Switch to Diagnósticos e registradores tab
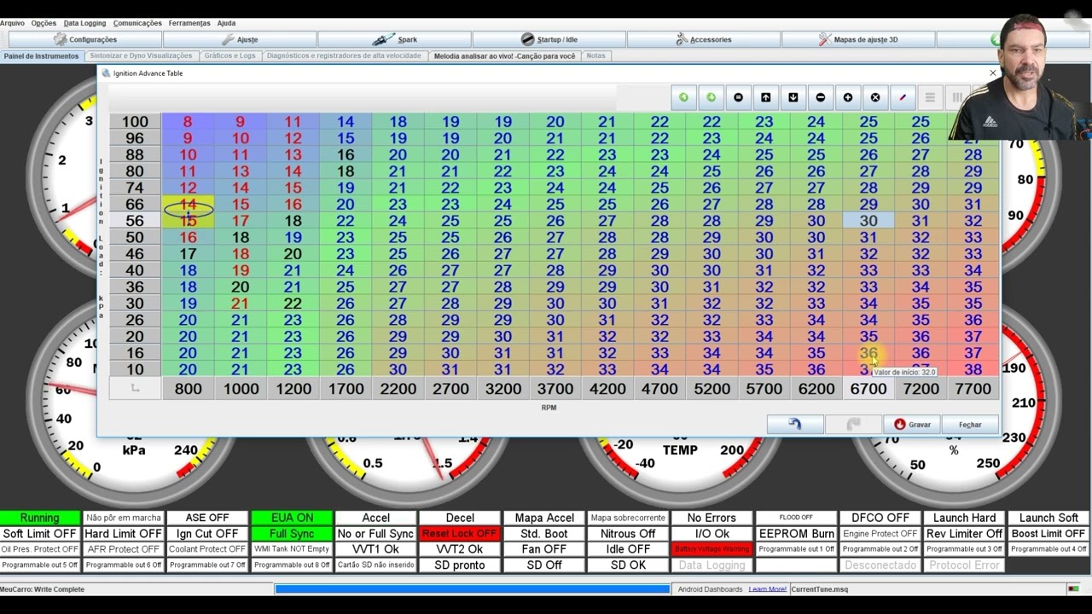 pos(344,56)
